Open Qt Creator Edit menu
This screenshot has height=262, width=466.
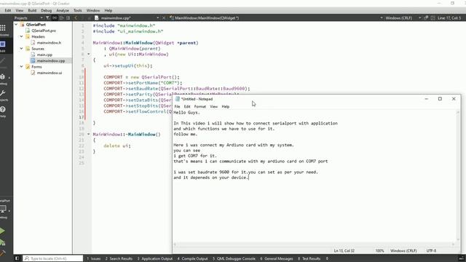tap(8, 10)
